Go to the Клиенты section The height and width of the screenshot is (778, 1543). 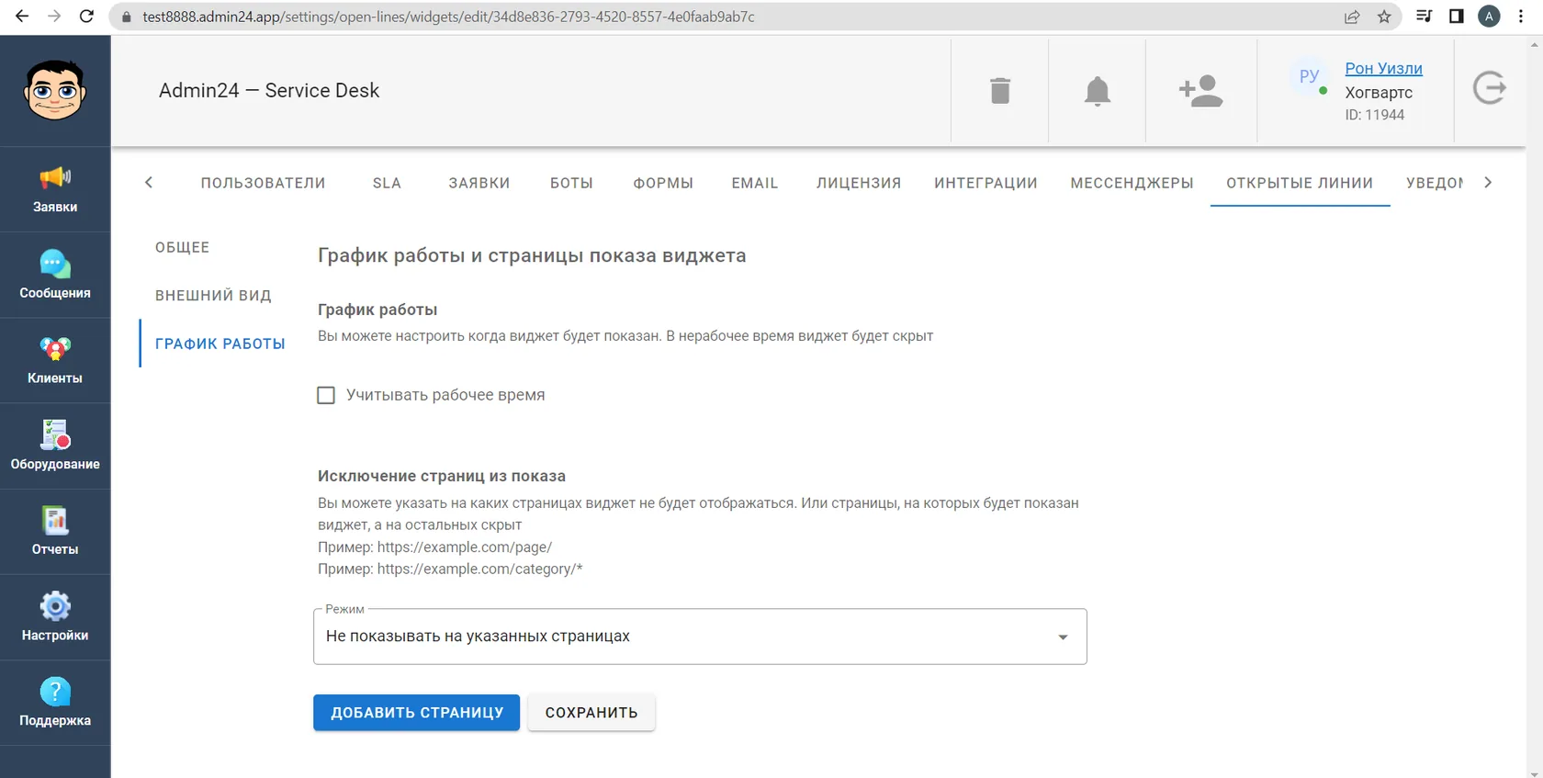pyautogui.click(x=55, y=361)
